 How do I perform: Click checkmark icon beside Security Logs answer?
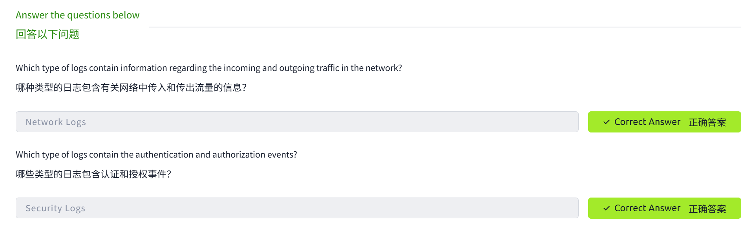(606, 208)
